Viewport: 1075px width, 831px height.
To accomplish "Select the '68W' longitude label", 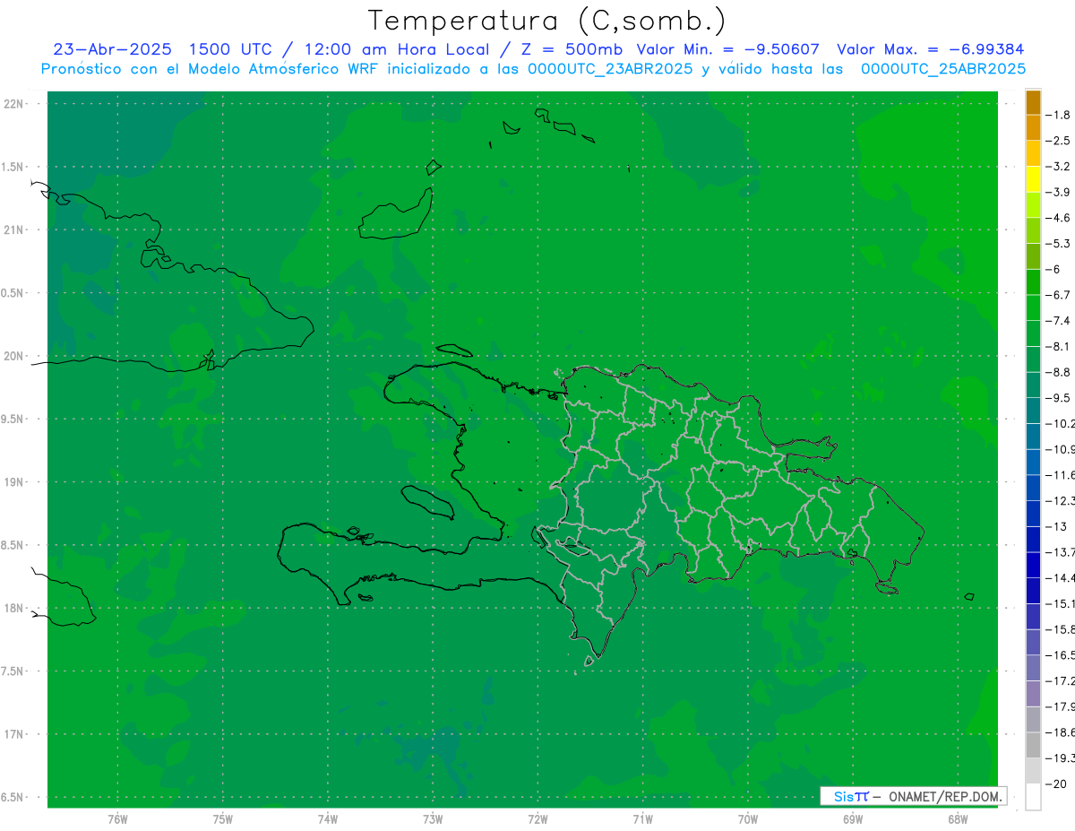I will (x=958, y=819).
